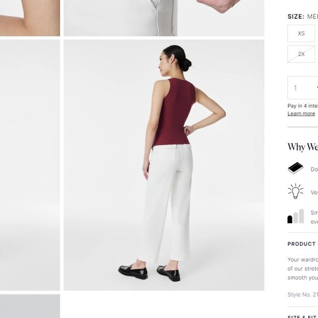Open the darker grey image at bottom-left
This screenshot has width=318, height=318.
[x=30, y=306]
